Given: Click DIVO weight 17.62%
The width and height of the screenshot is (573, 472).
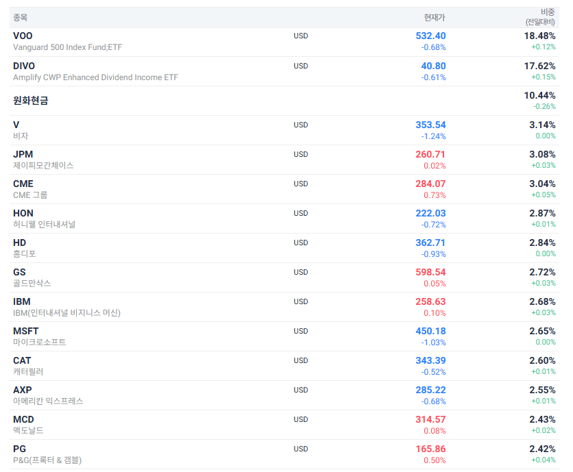Looking at the screenshot, I should tap(539, 66).
